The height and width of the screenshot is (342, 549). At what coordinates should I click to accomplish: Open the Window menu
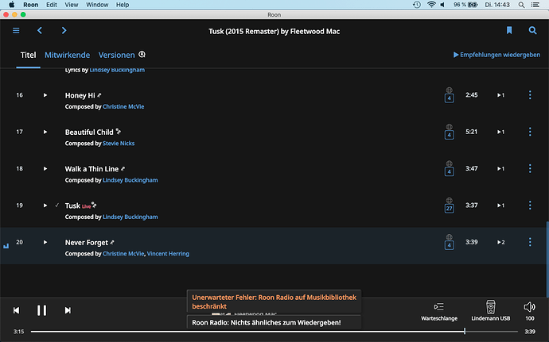click(x=97, y=5)
